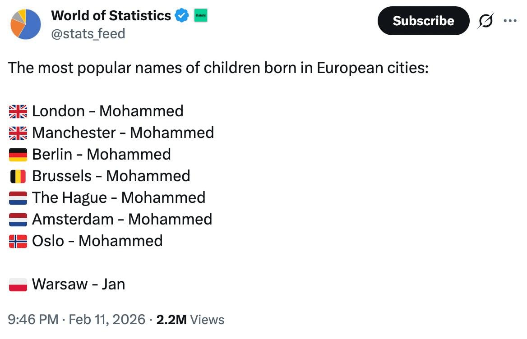Click the UK flag beside Manchester

tap(18, 133)
